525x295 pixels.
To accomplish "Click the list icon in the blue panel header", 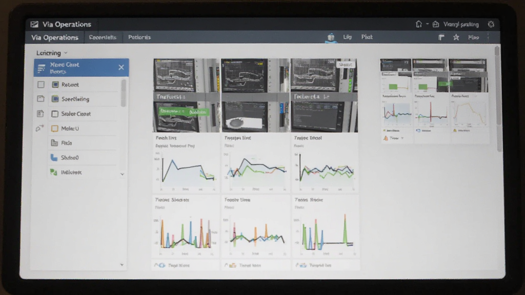I will [41, 68].
